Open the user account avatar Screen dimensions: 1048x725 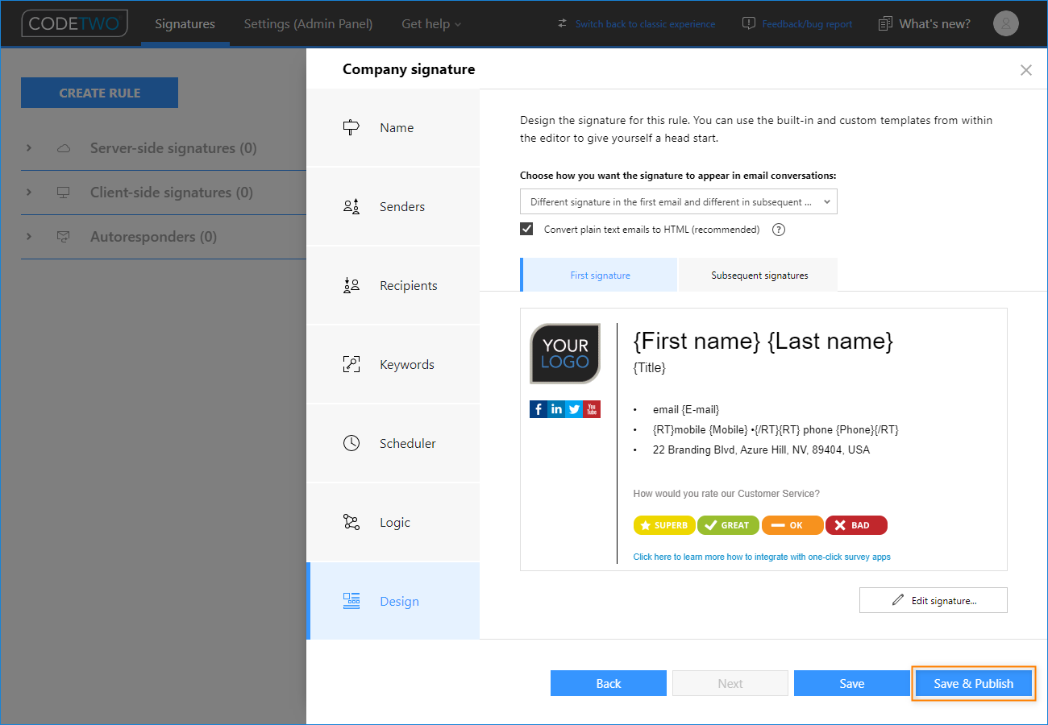tap(1005, 23)
